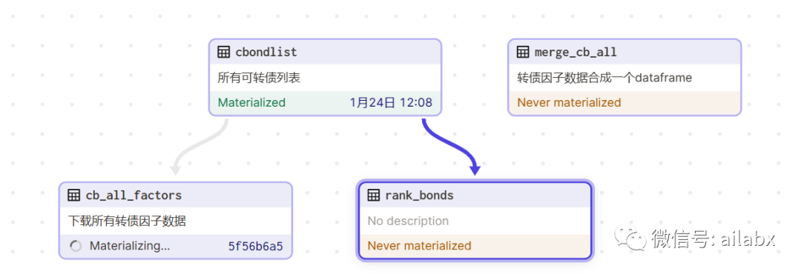Viewport: 801px width, 274px height.
Task: Select the cb_all_factors asset title
Action: pyautogui.click(x=133, y=195)
